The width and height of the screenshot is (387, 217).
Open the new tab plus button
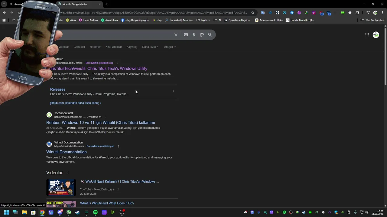click(x=107, y=4)
